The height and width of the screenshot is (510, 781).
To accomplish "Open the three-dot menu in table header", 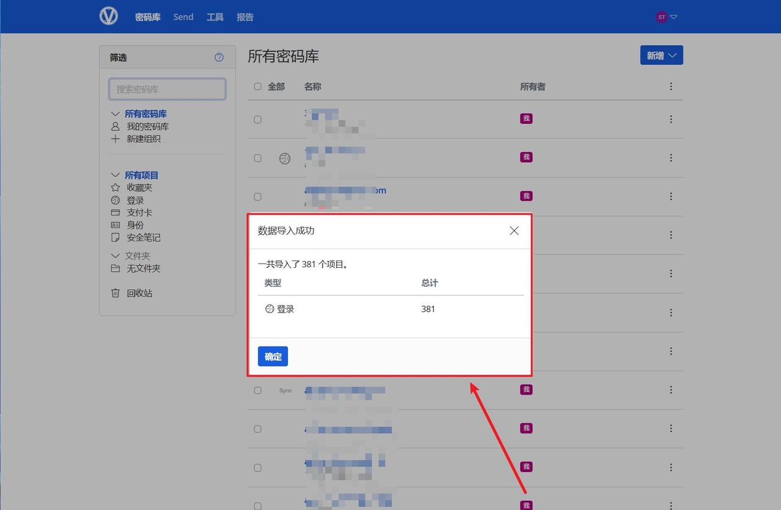I will 671,87.
